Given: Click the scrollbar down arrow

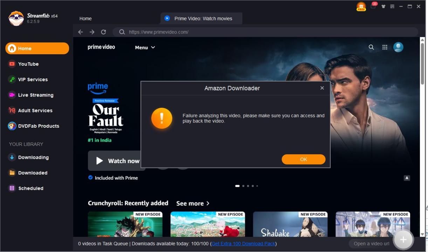Looking at the screenshot, I should (x=423, y=234).
